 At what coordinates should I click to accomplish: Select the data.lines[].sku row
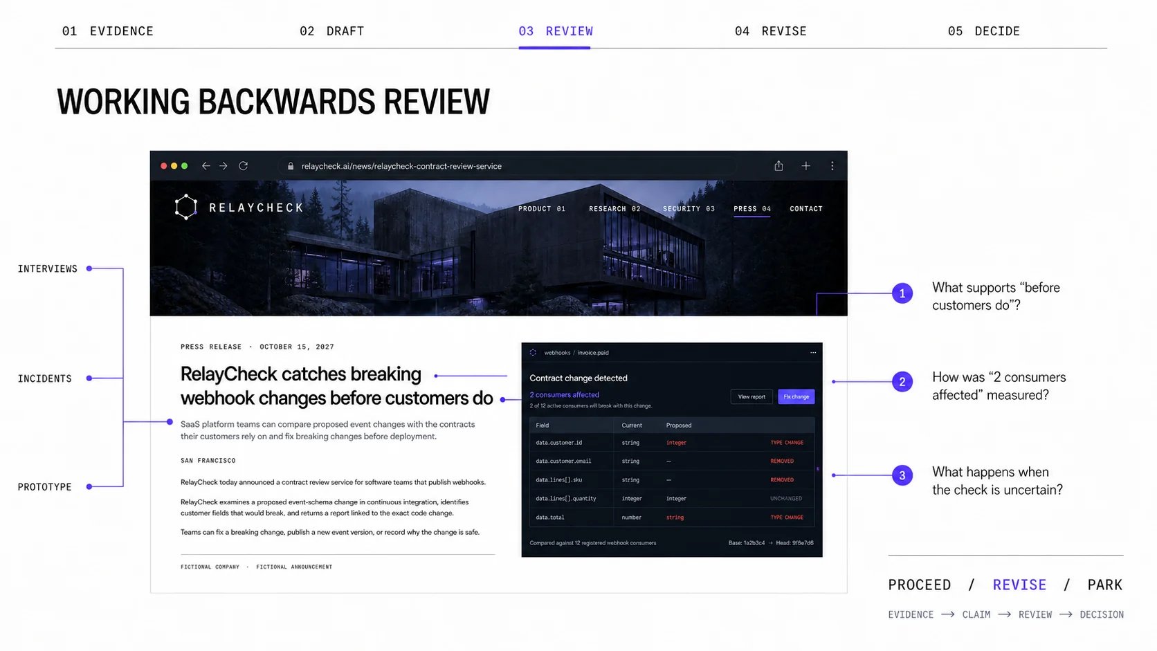[672, 480]
